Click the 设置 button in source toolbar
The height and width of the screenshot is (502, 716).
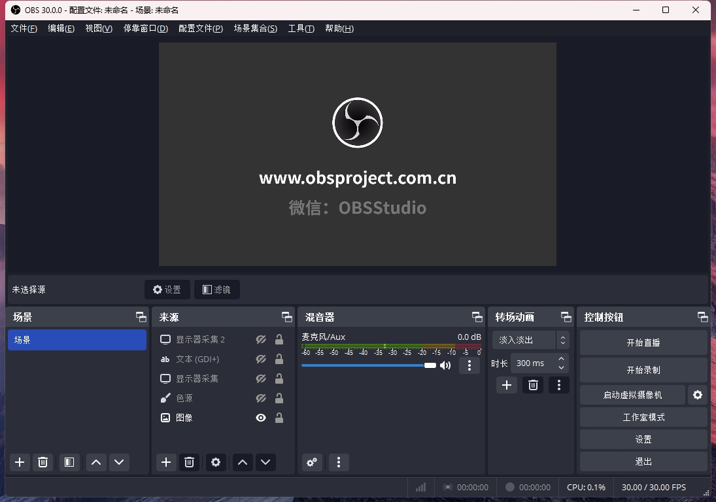[x=167, y=290]
